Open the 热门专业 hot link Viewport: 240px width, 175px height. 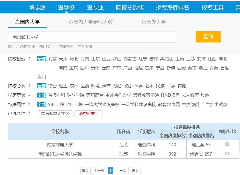point(47,47)
